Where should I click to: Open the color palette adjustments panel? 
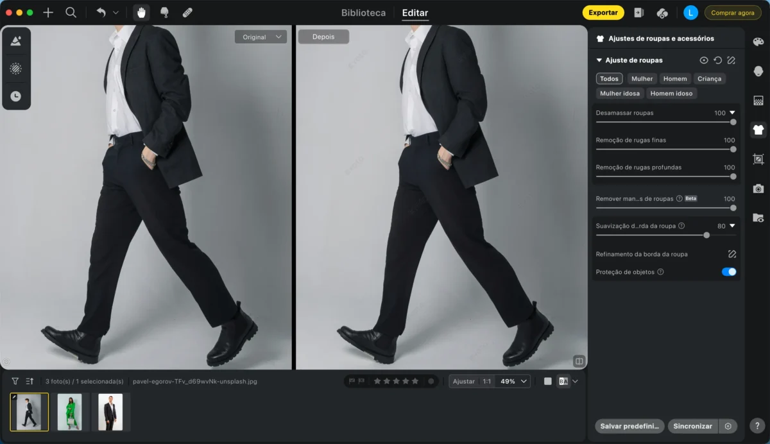[x=758, y=41]
